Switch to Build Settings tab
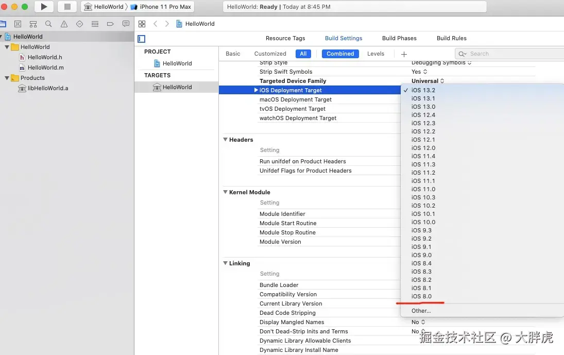The height and width of the screenshot is (355, 564). 344,38
